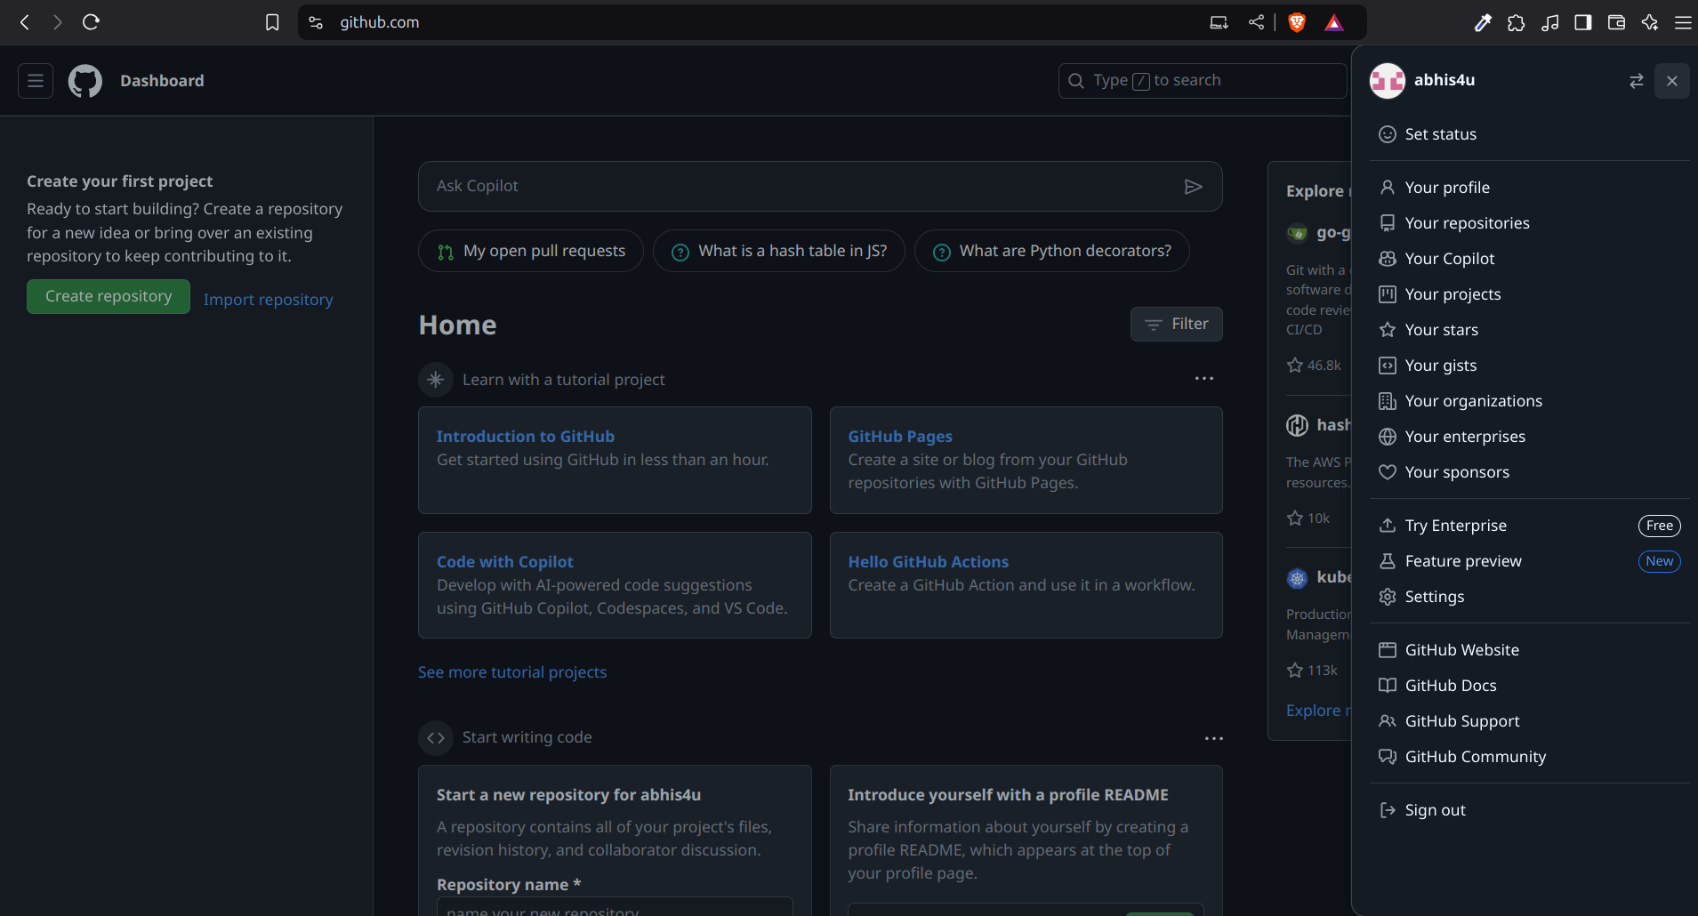Screen dimensions: 1698x916
Task: Click the GitHub Octocat logo
Action: 85,81
